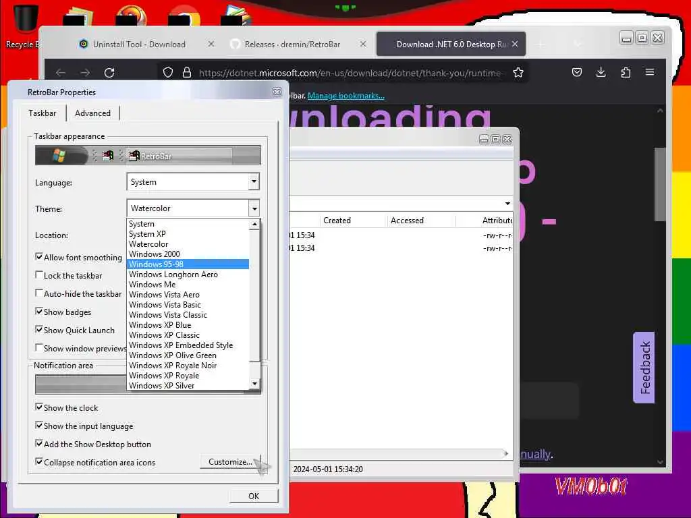Pick Windows Vista Classic theme
691x518 pixels.
point(188,315)
